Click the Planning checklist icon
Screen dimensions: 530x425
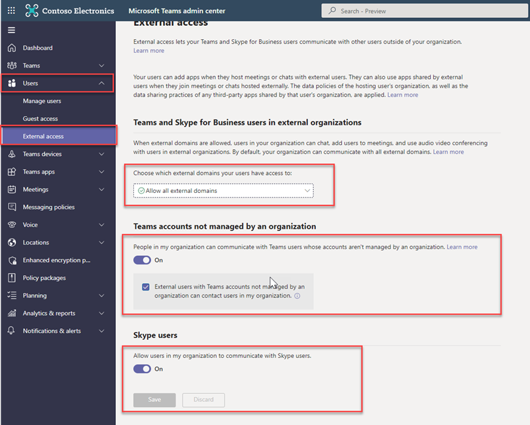pos(12,296)
